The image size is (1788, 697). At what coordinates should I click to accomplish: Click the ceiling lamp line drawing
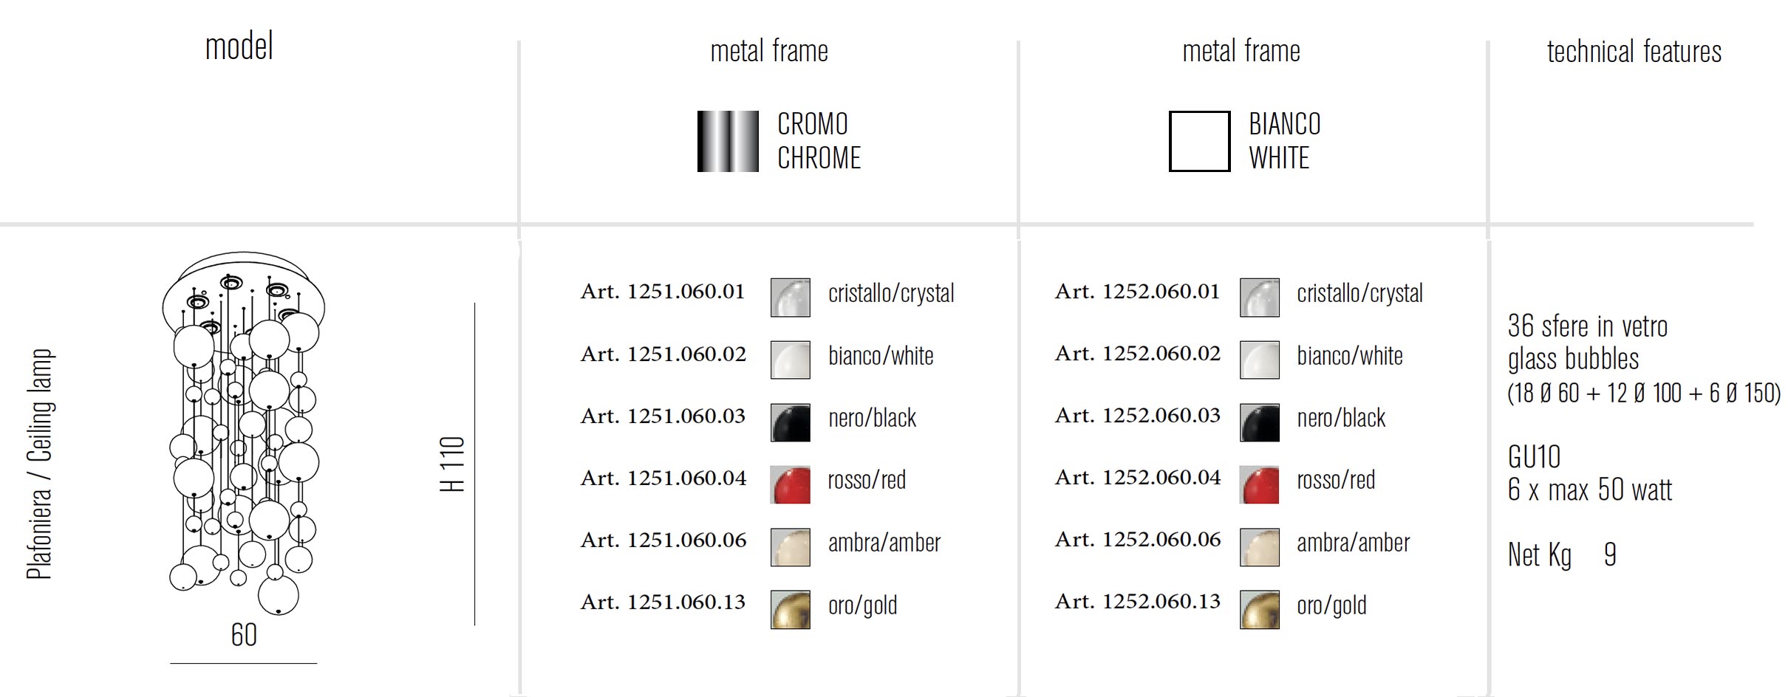click(x=244, y=433)
